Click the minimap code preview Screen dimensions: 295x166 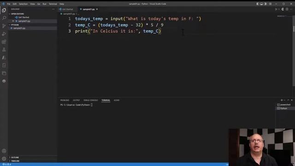coord(282,16)
